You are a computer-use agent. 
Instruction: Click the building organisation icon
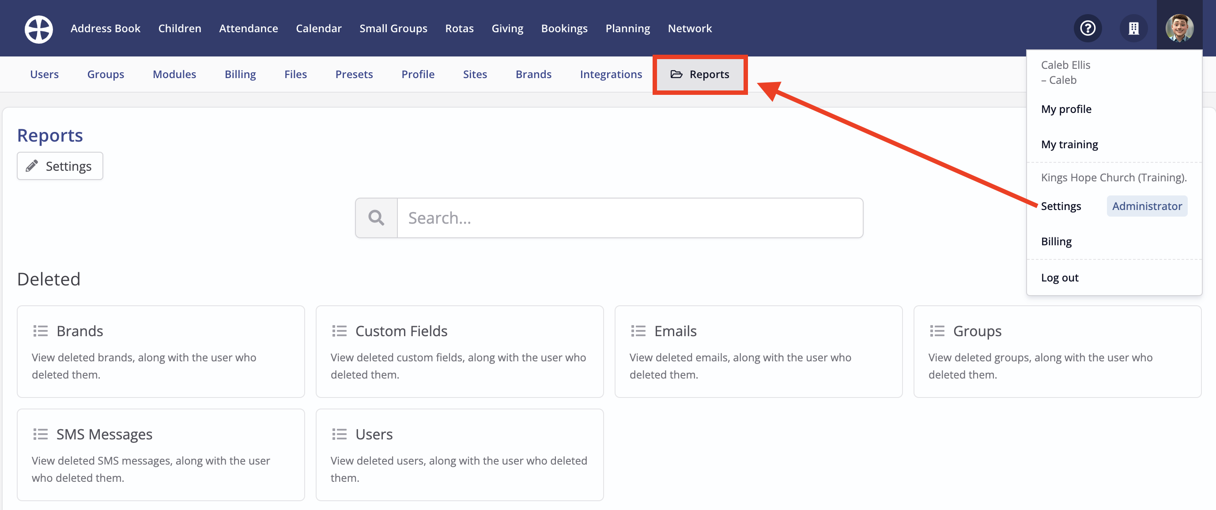(1133, 28)
